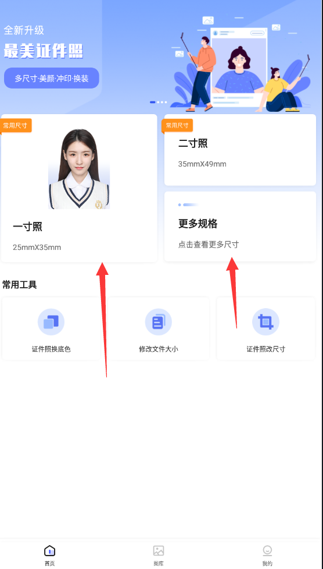Click the 一寸照 title text
This screenshot has width=323, height=569.
pyautogui.click(x=27, y=227)
